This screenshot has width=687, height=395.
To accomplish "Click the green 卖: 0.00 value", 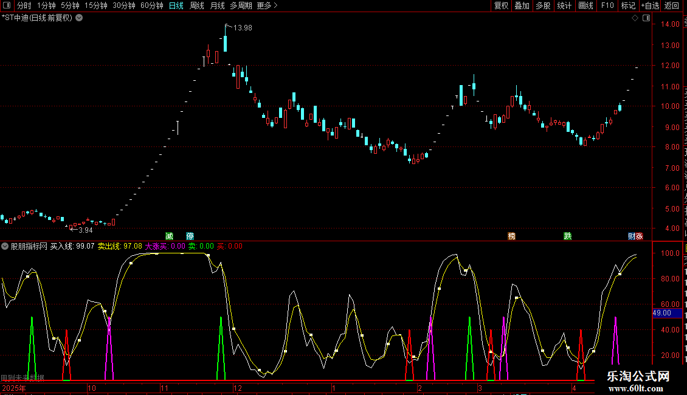I will click(201, 246).
